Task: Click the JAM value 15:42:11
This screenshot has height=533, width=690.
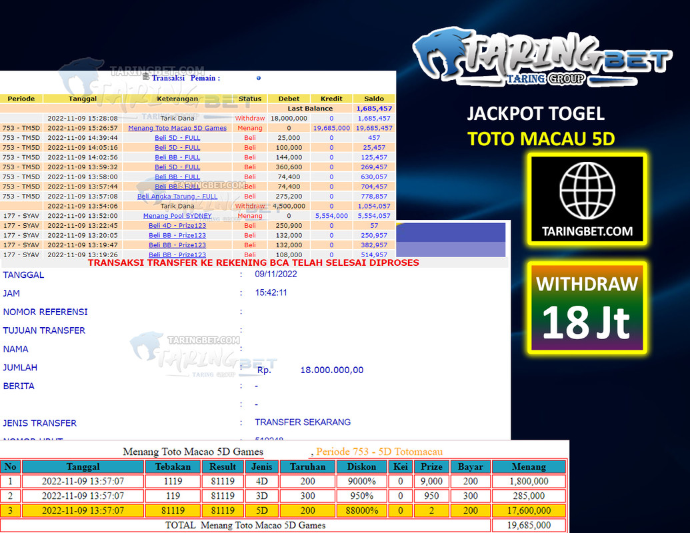Action: pyautogui.click(x=271, y=292)
